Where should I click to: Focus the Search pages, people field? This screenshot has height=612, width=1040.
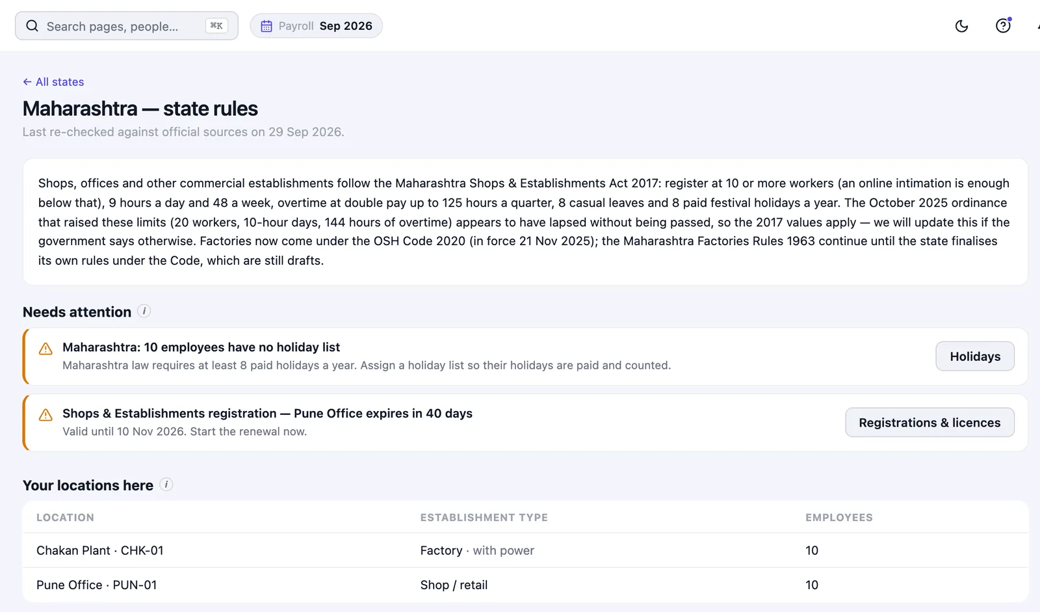127,26
